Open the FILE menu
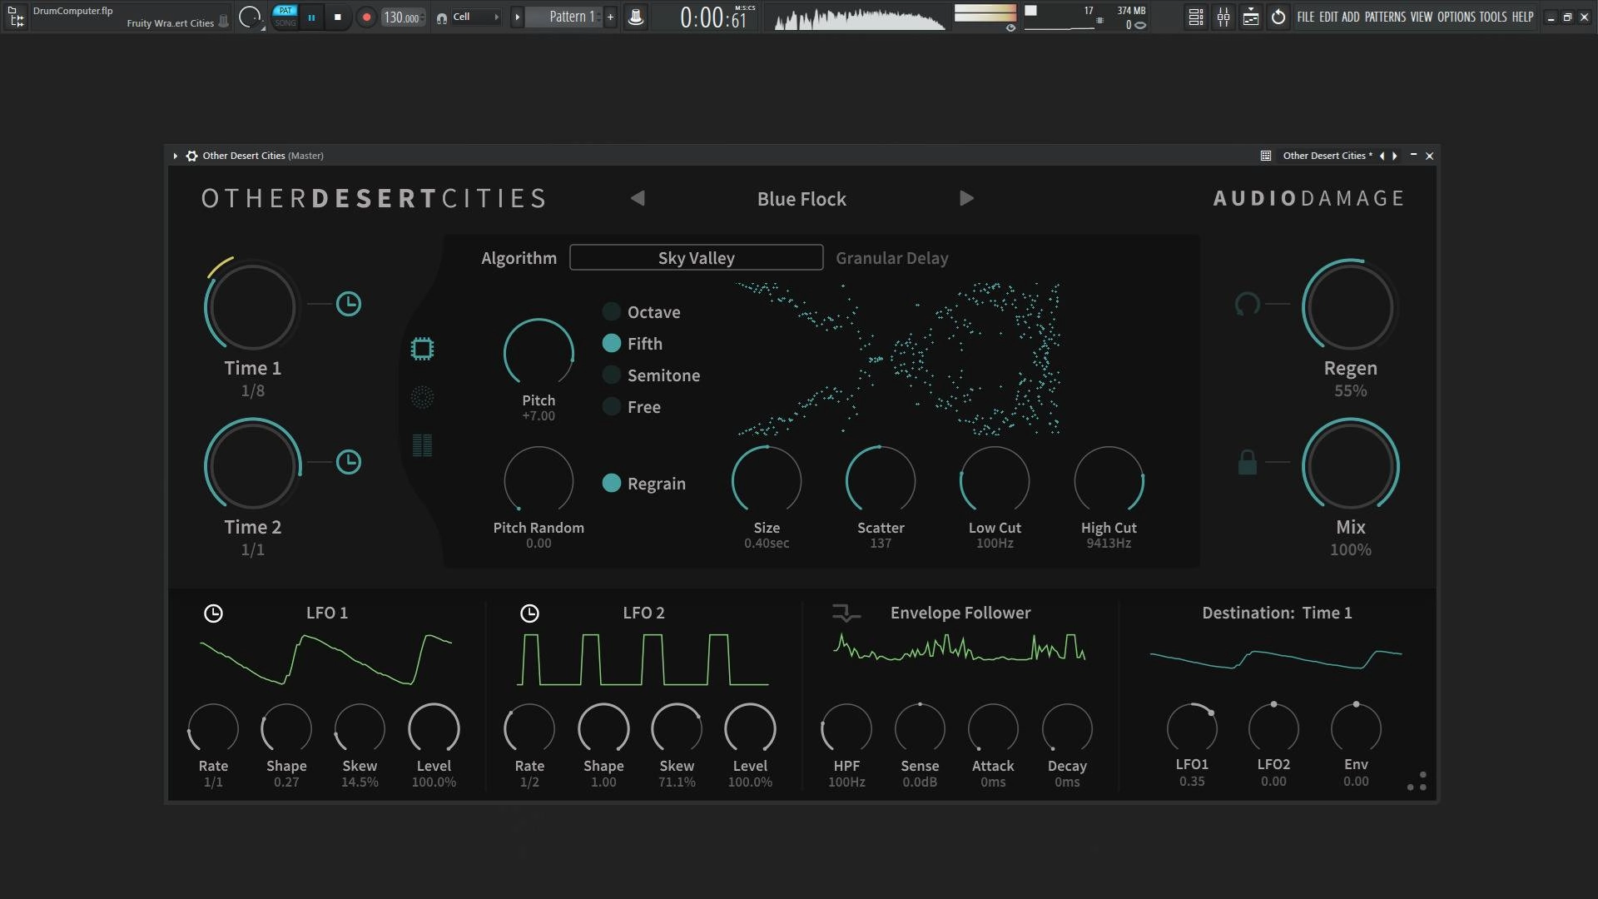 (x=1306, y=17)
